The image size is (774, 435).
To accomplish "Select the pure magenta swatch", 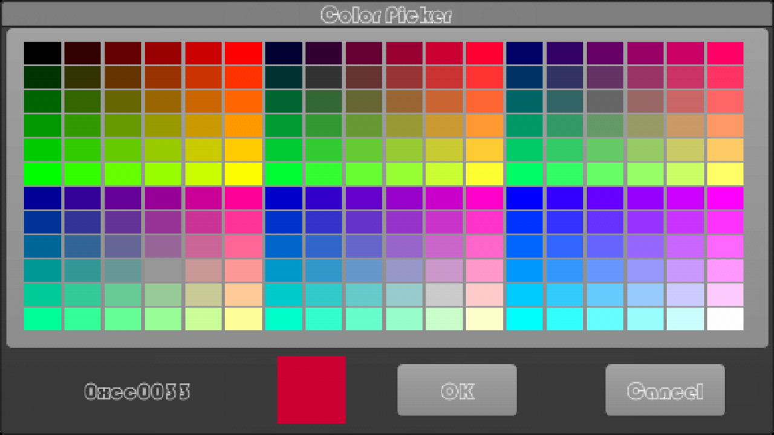I will [724, 198].
